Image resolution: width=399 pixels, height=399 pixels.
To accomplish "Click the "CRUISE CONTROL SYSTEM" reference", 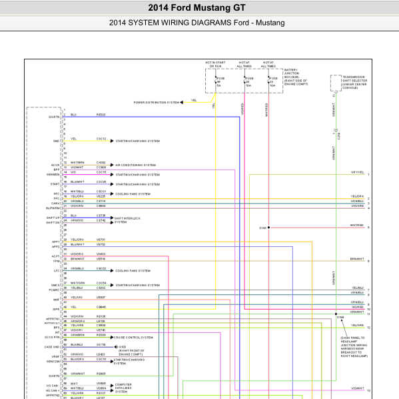I will click(133, 338).
